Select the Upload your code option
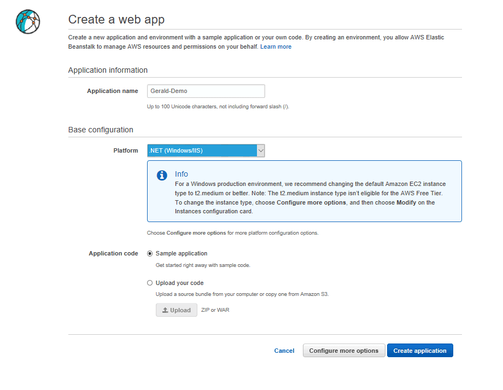503x390 pixels. (150, 283)
